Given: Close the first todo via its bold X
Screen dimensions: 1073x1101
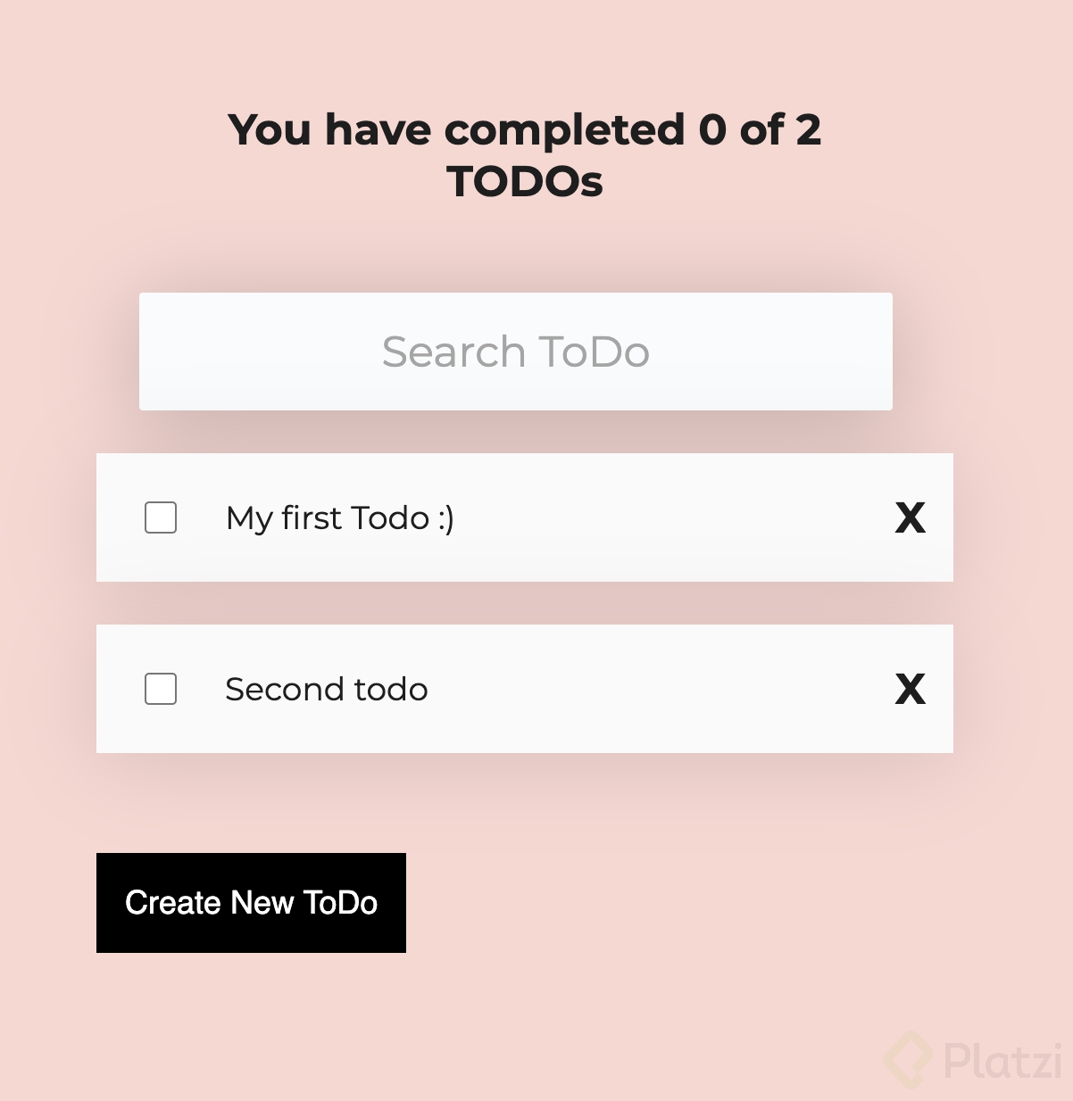Looking at the screenshot, I should click(x=910, y=517).
